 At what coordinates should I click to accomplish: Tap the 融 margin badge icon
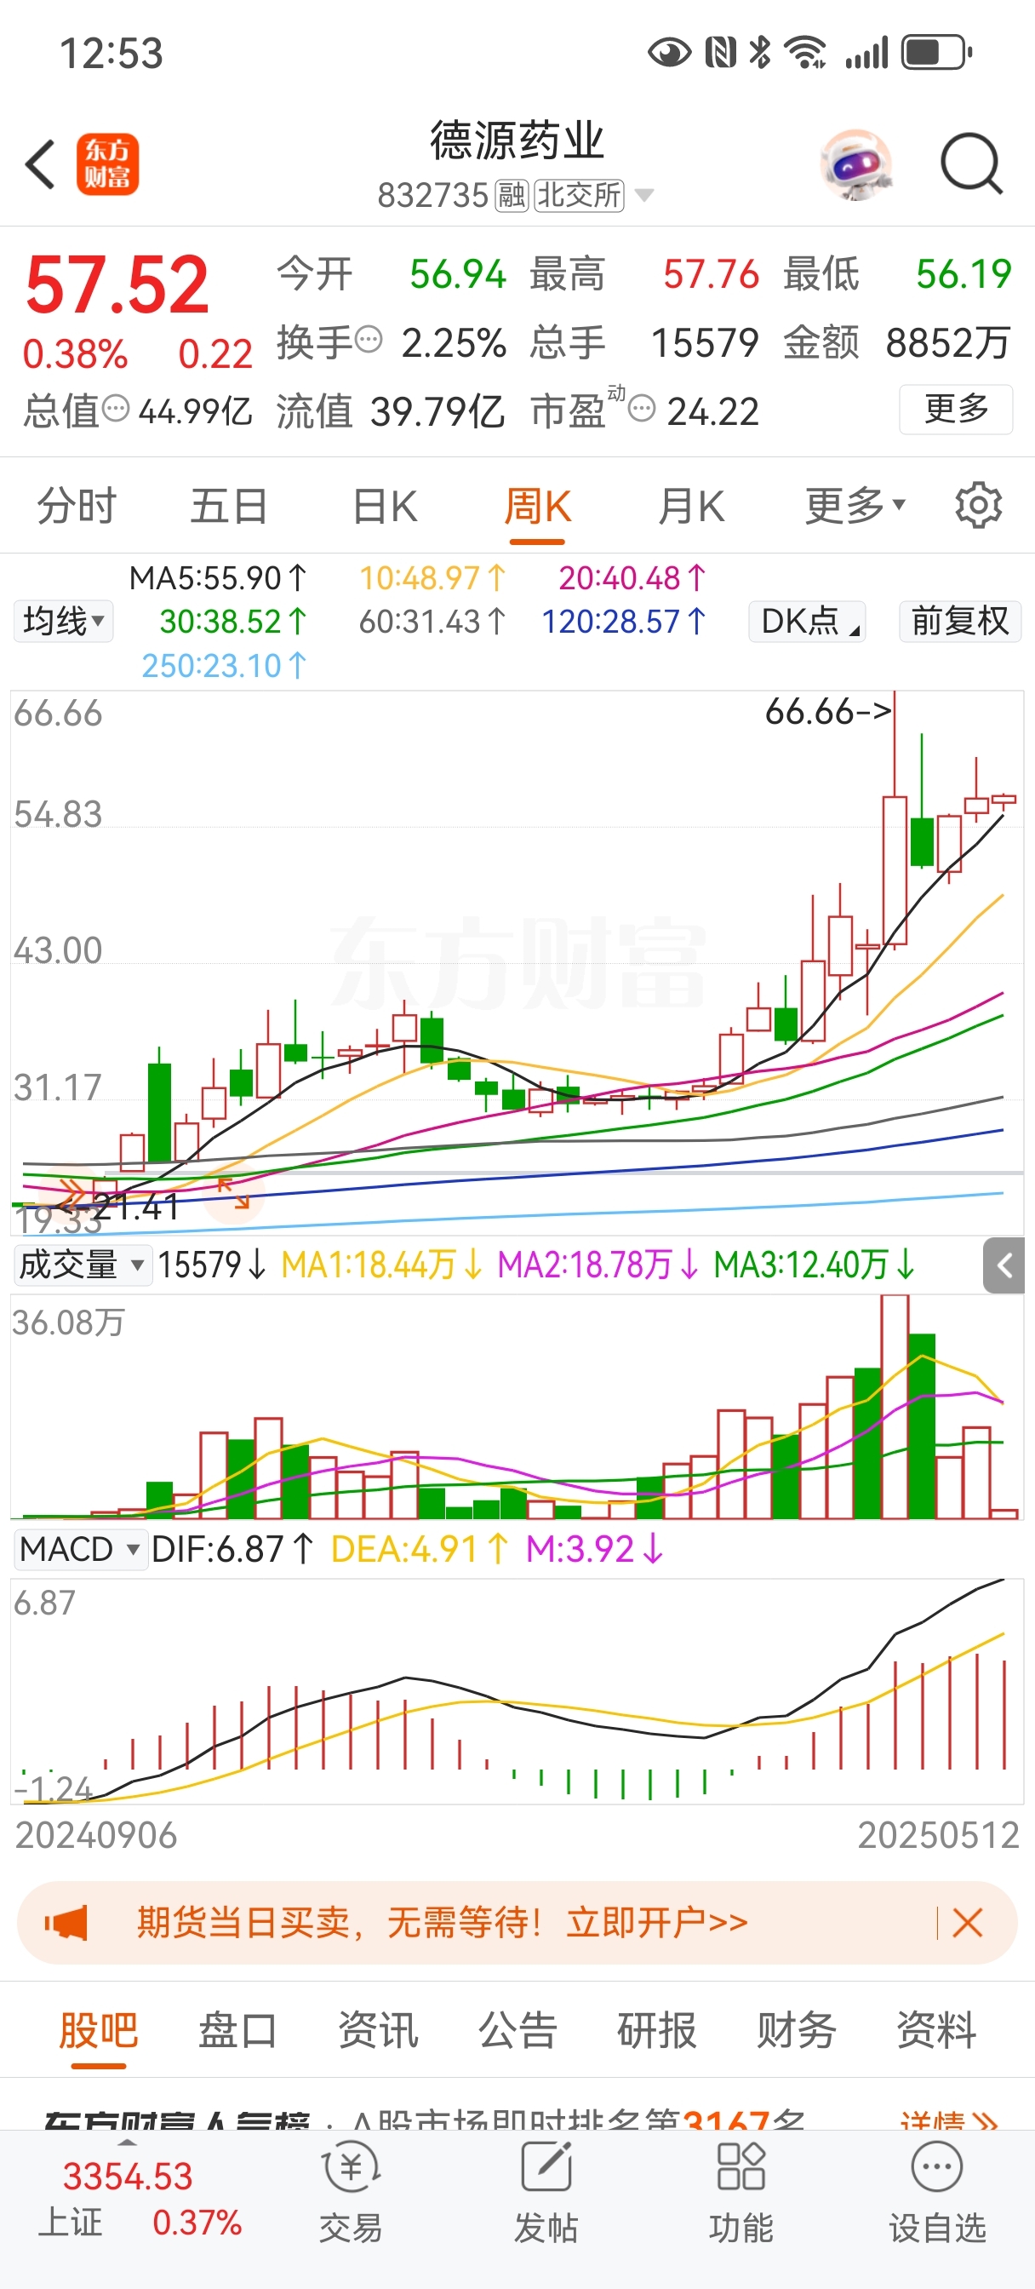click(x=512, y=195)
